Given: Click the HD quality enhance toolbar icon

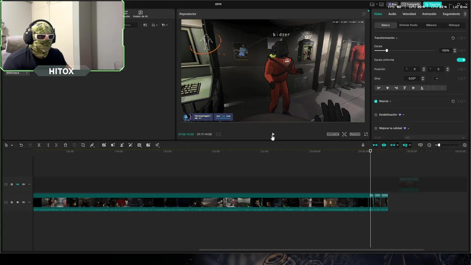Looking at the screenshot, I should point(139,145).
